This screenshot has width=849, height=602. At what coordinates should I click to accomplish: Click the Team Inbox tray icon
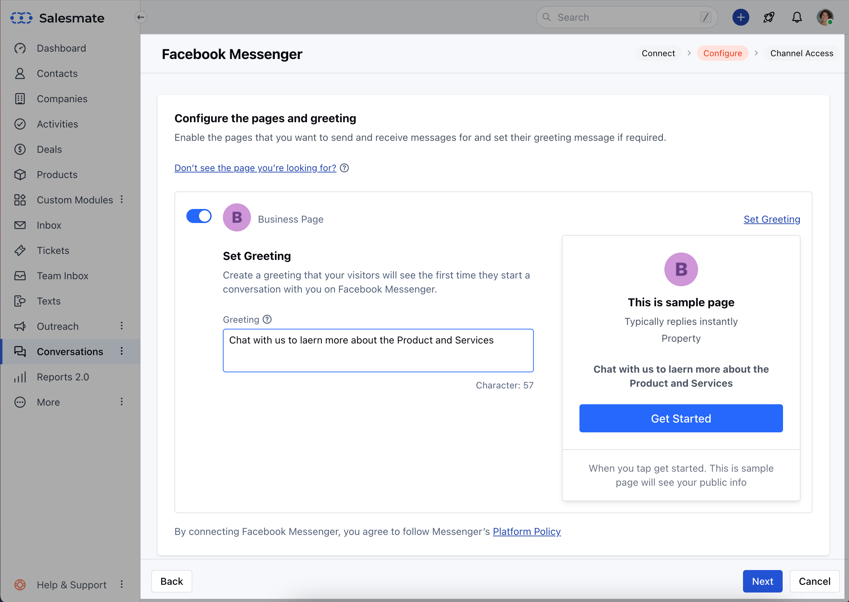[20, 276]
